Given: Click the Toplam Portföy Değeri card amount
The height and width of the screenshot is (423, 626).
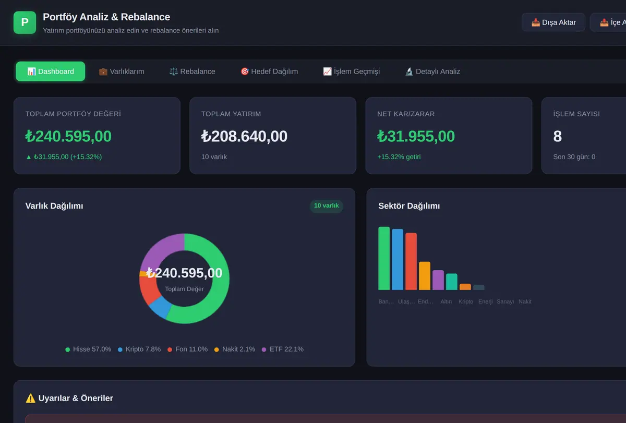Looking at the screenshot, I should [68, 136].
